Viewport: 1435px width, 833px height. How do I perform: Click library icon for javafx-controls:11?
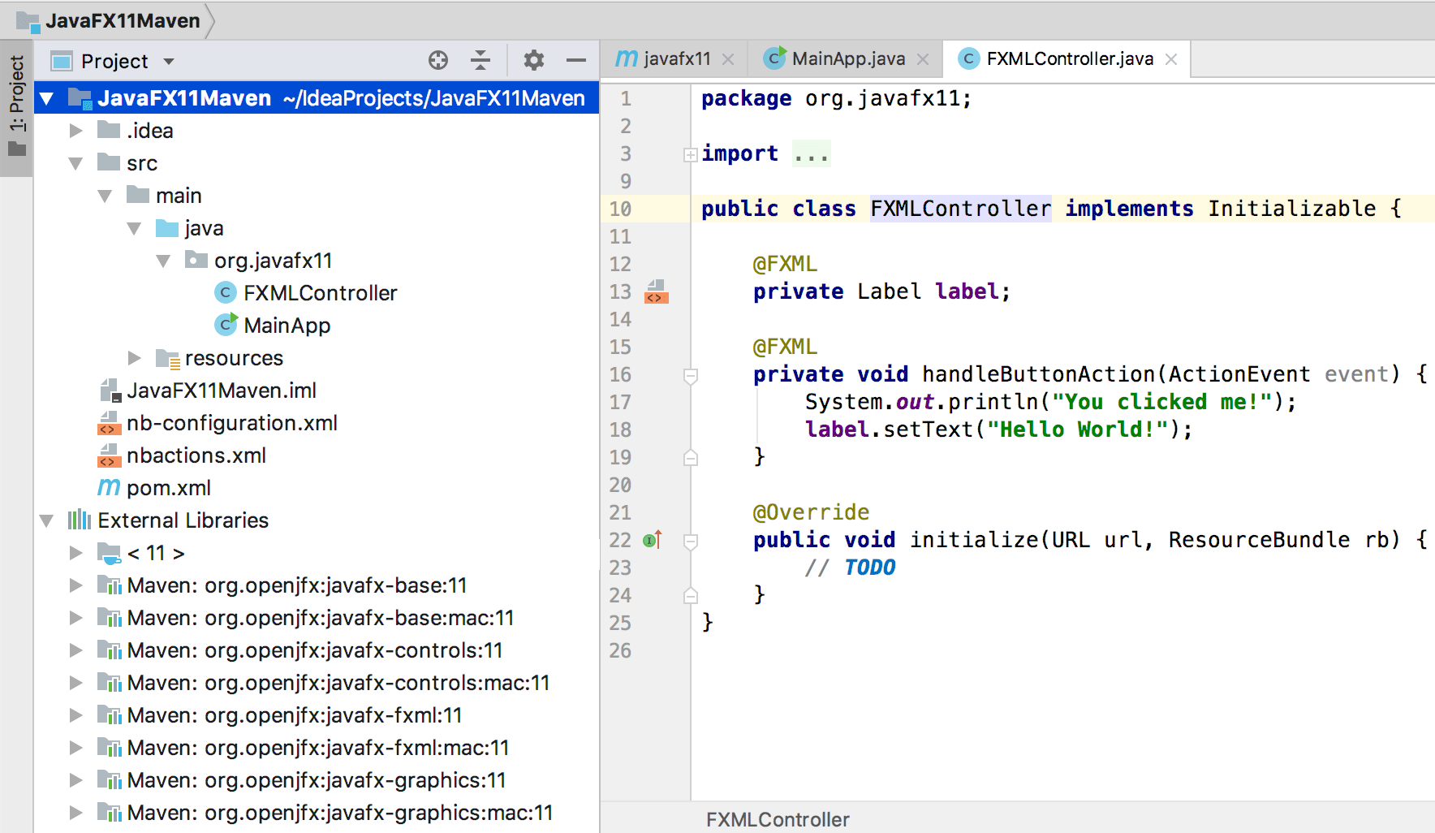click(109, 650)
